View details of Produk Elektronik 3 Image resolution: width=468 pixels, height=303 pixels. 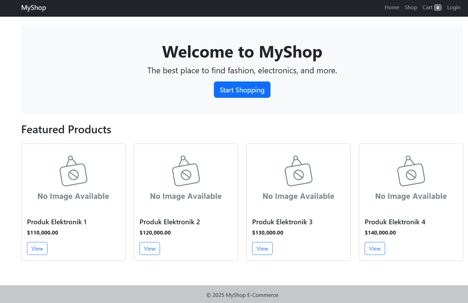pos(262,248)
